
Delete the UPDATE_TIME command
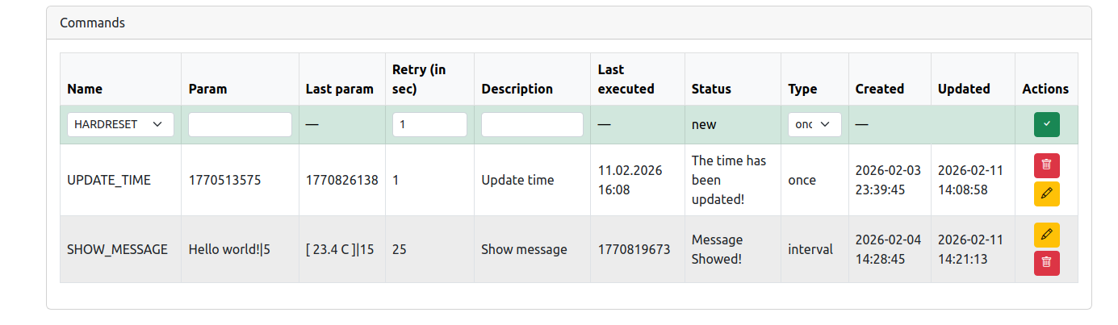(x=1046, y=165)
